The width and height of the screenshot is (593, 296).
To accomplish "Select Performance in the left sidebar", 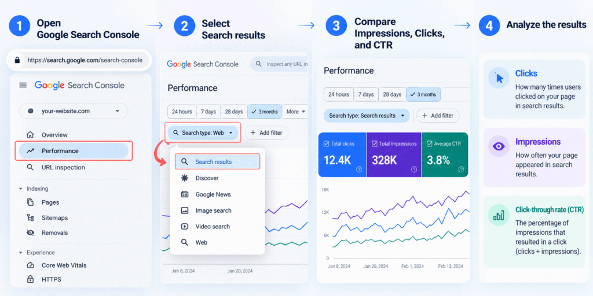I will (74, 151).
